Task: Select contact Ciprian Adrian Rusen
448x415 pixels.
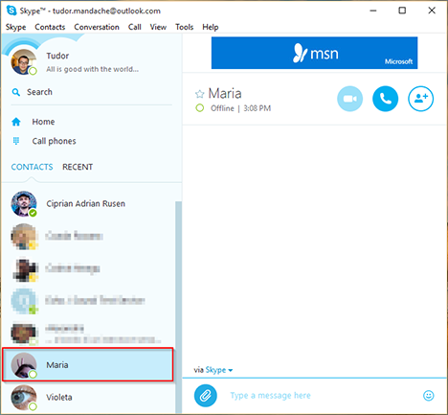Action: [x=89, y=203]
